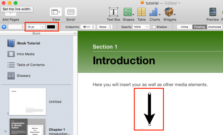Select the iBook Tutorial book icon
The width and height of the screenshot is (223, 135).
click(x=11, y=43)
